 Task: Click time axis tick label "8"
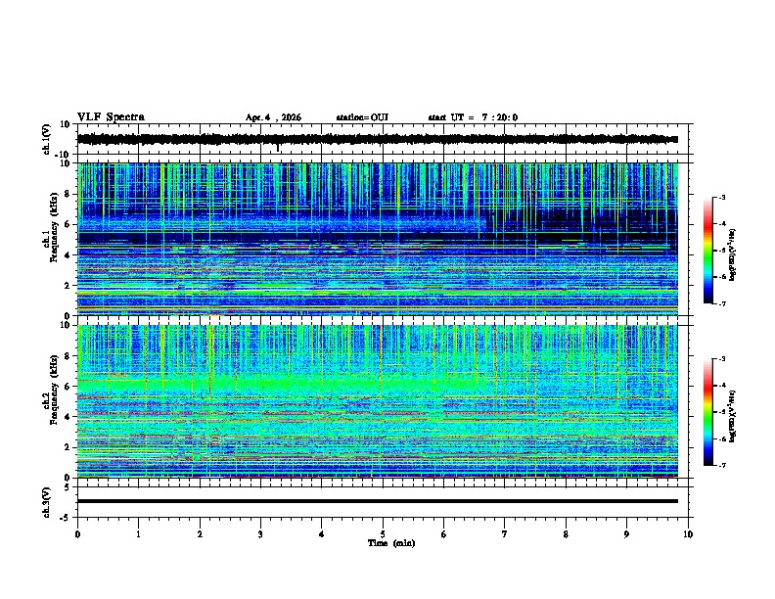(566, 534)
